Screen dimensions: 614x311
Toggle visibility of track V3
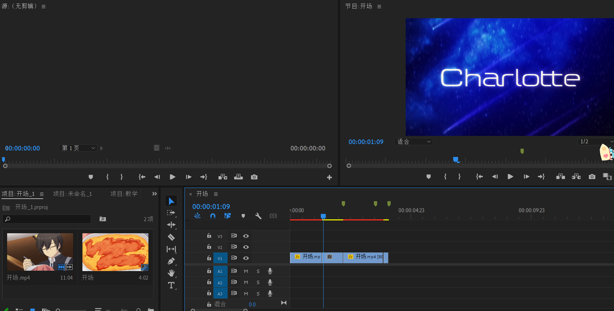[x=246, y=236]
